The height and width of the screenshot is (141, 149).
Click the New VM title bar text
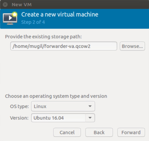point(22,5)
